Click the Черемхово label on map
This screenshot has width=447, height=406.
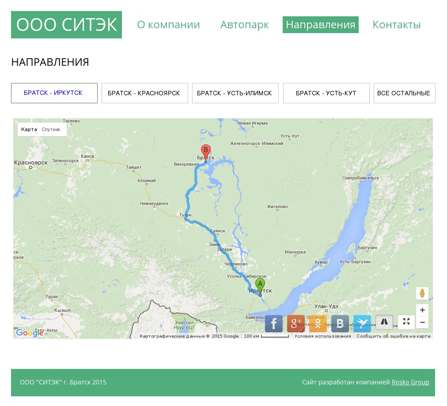click(x=236, y=264)
